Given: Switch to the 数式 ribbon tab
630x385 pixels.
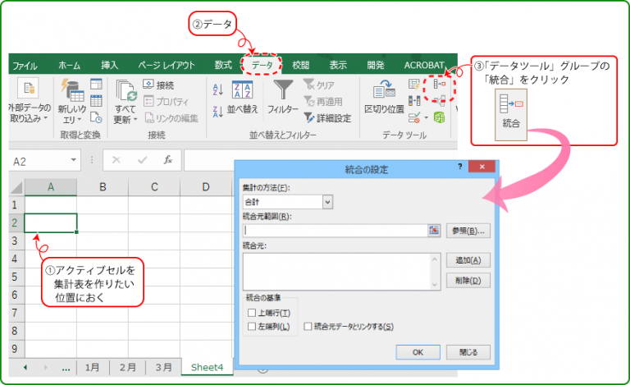Looking at the screenshot, I should tap(223, 65).
